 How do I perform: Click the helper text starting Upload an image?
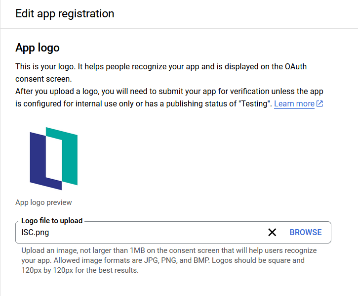tap(169, 260)
